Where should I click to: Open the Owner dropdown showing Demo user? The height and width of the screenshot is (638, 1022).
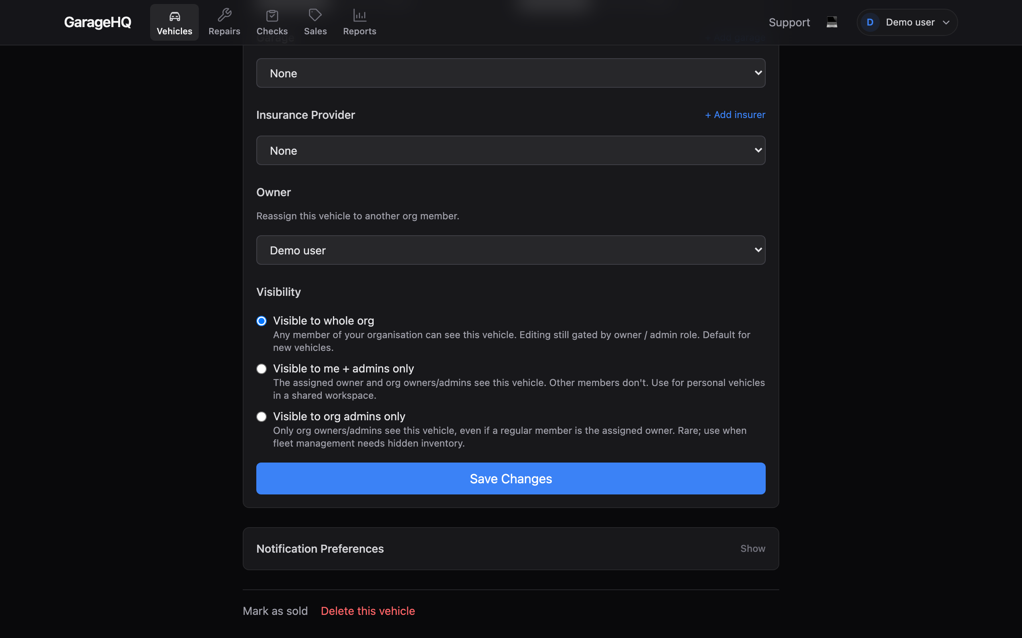click(x=511, y=250)
